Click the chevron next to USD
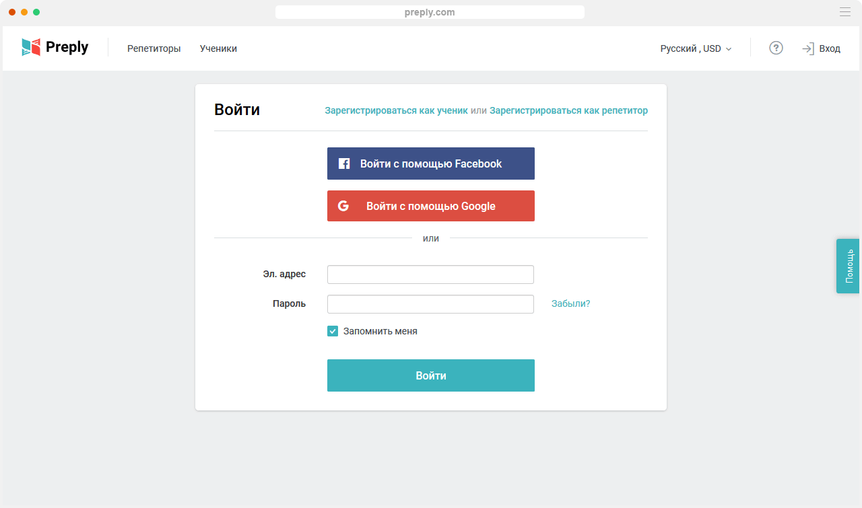Image resolution: width=862 pixels, height=508 pixels. click(x=729, y=49)
